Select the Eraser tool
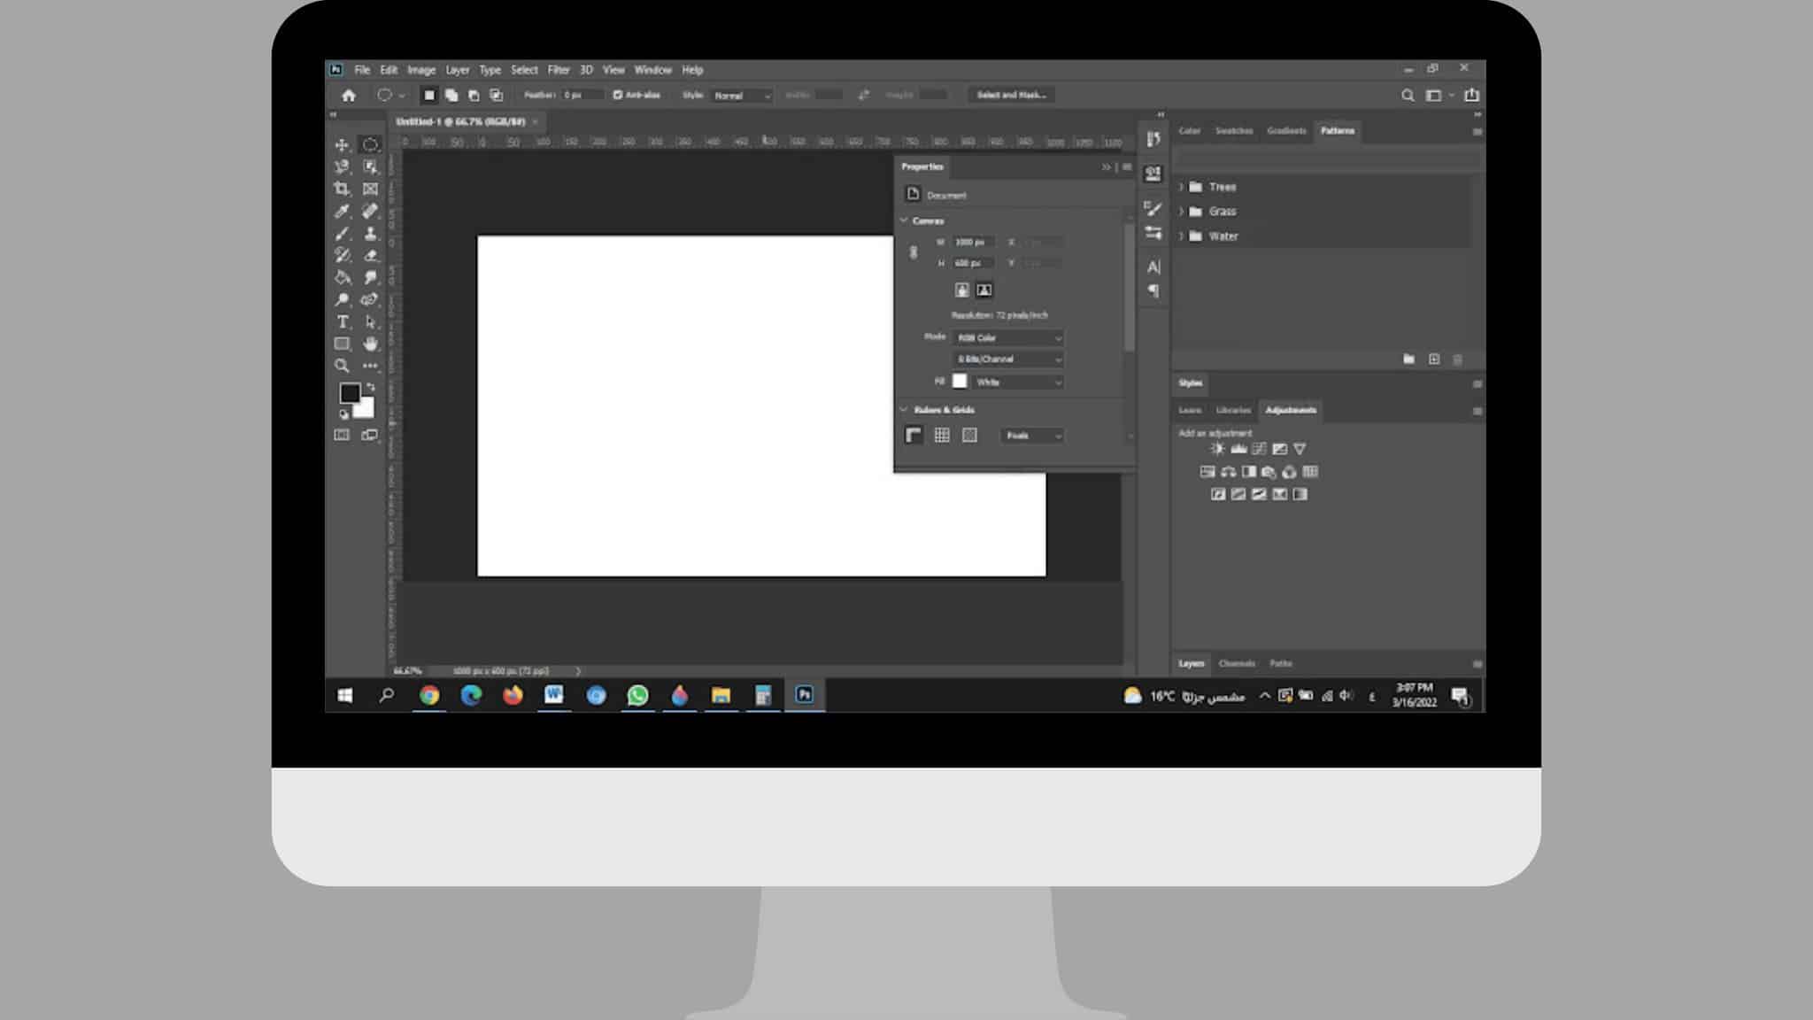 click(370, 255)
